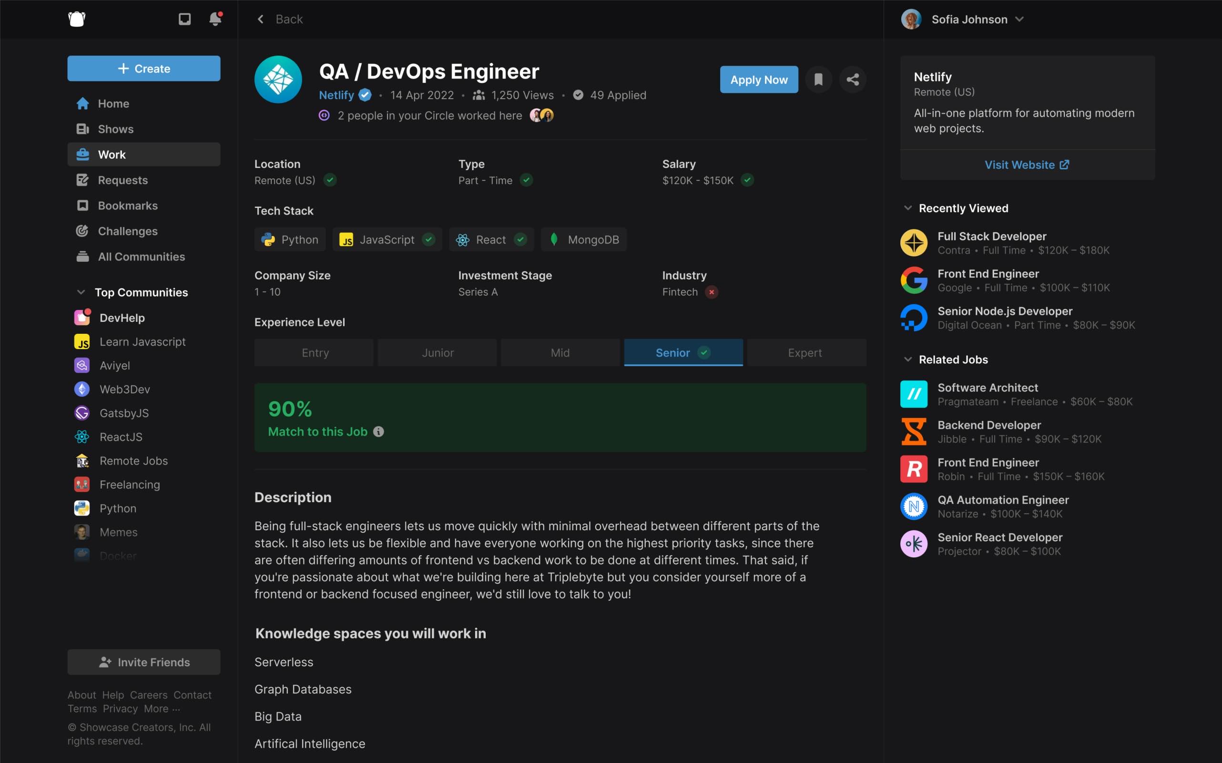Collapse the Top Communities list

81,292
